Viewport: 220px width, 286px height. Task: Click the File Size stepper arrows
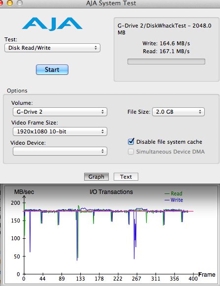click(x=200, y=112)
